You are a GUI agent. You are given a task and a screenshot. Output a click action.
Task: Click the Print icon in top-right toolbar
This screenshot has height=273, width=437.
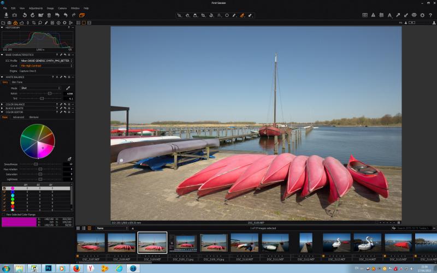[x=414, y=15]
